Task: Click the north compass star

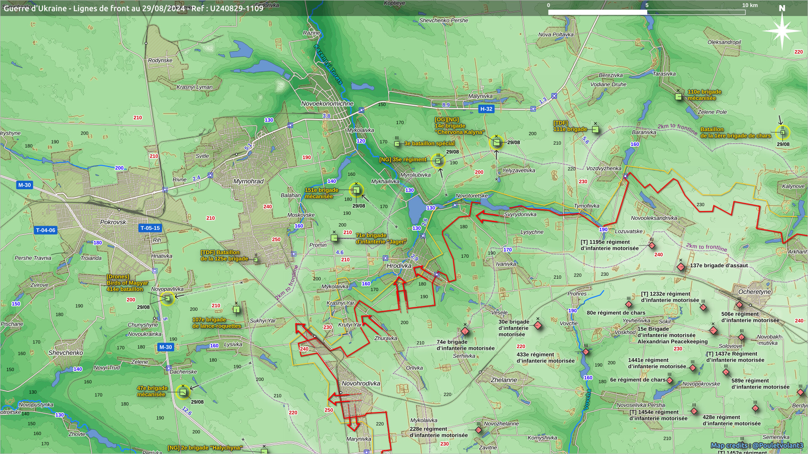Action: pyautogui.click(x=781, y=30)
